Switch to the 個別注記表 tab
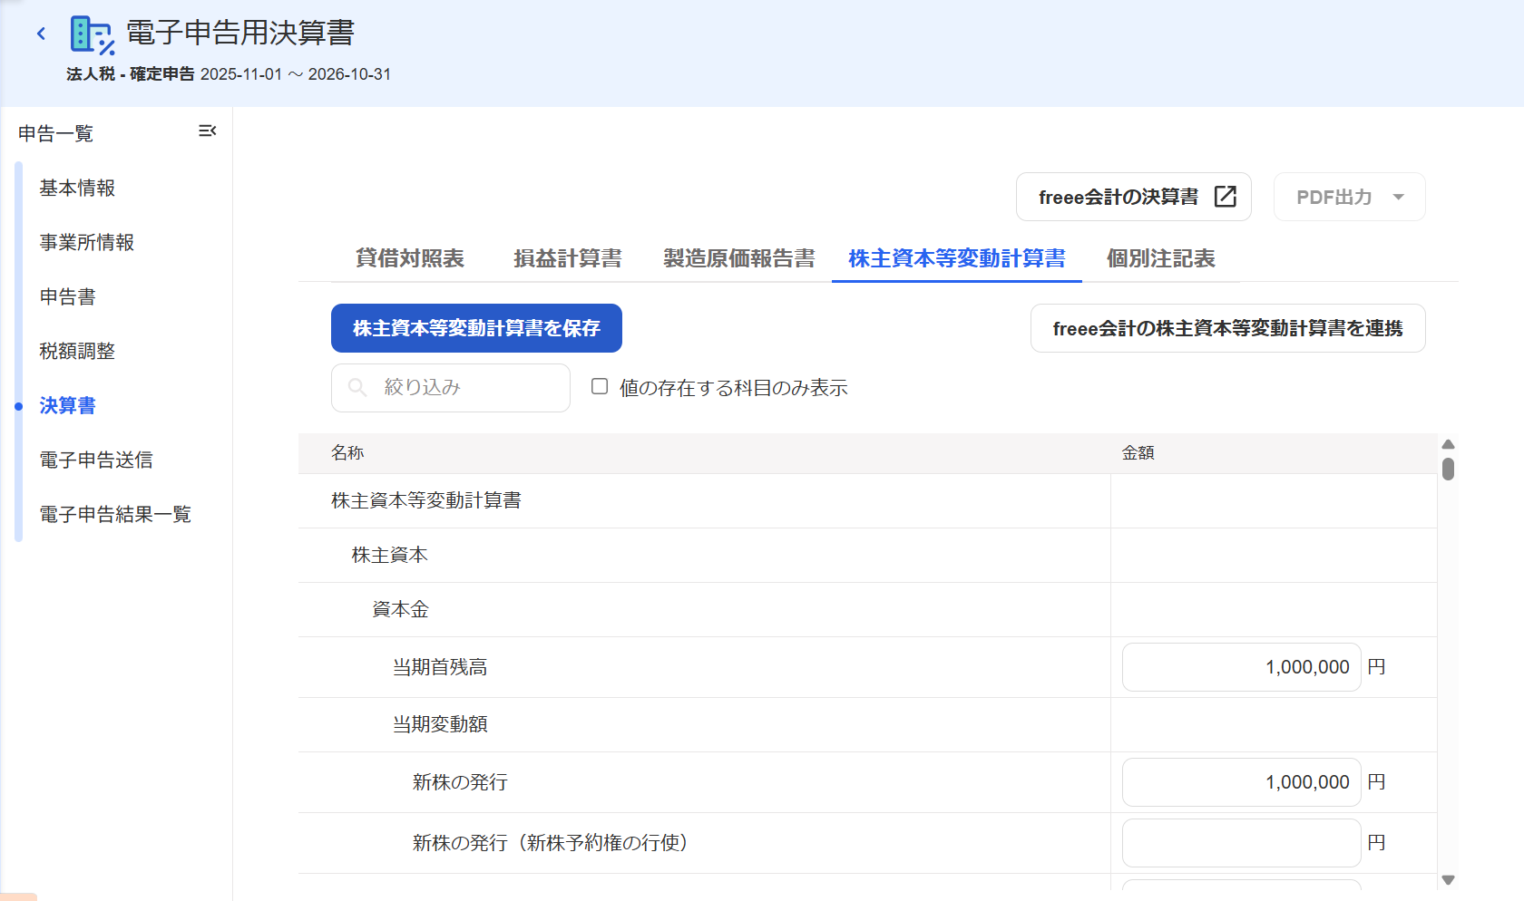Viewport: 1524px width, 901px height. [1161, 258]
